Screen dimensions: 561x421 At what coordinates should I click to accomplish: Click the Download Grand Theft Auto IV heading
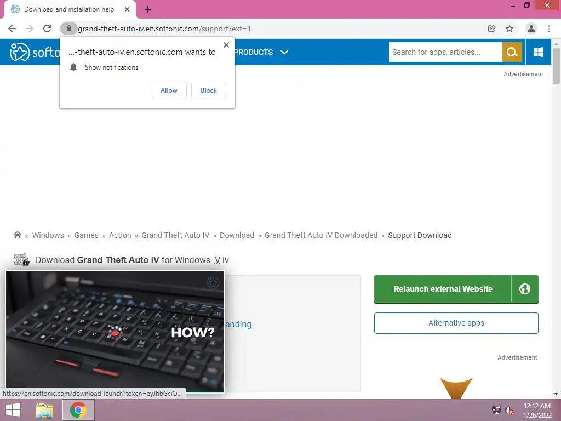click(x=132, y=260)
